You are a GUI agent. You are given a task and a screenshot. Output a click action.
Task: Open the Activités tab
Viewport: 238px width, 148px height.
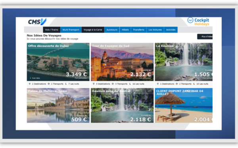pyautogui.click(x=171, y=30)
